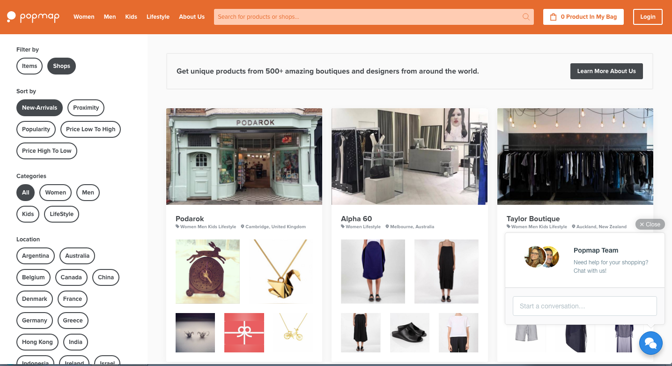Open the Lifestyle navigation menu
This screenshot has width=672, height=366.
click(x=158, y=16)
